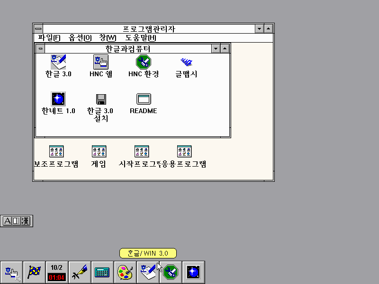This screenshot has height=284, width=379.
Task: Select the 응용프로그램 group icon
Action: click(184, 151)
